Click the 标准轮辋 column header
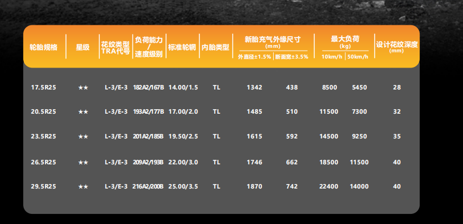This screenshot has height=224, width=463. coord(182,47)
